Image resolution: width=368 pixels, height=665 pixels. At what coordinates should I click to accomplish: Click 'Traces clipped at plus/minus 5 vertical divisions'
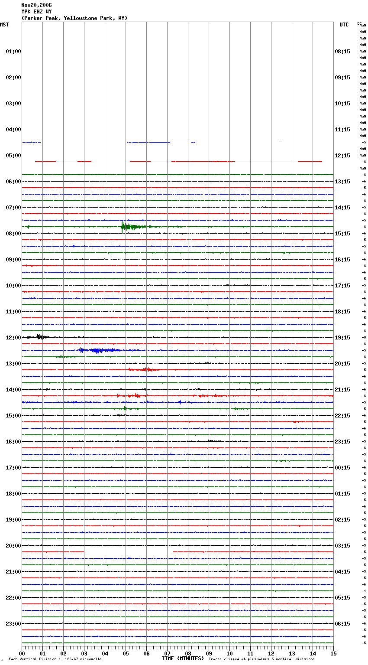(261, 659)
